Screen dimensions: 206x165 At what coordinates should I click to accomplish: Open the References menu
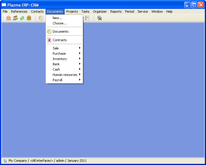[19, 11]
